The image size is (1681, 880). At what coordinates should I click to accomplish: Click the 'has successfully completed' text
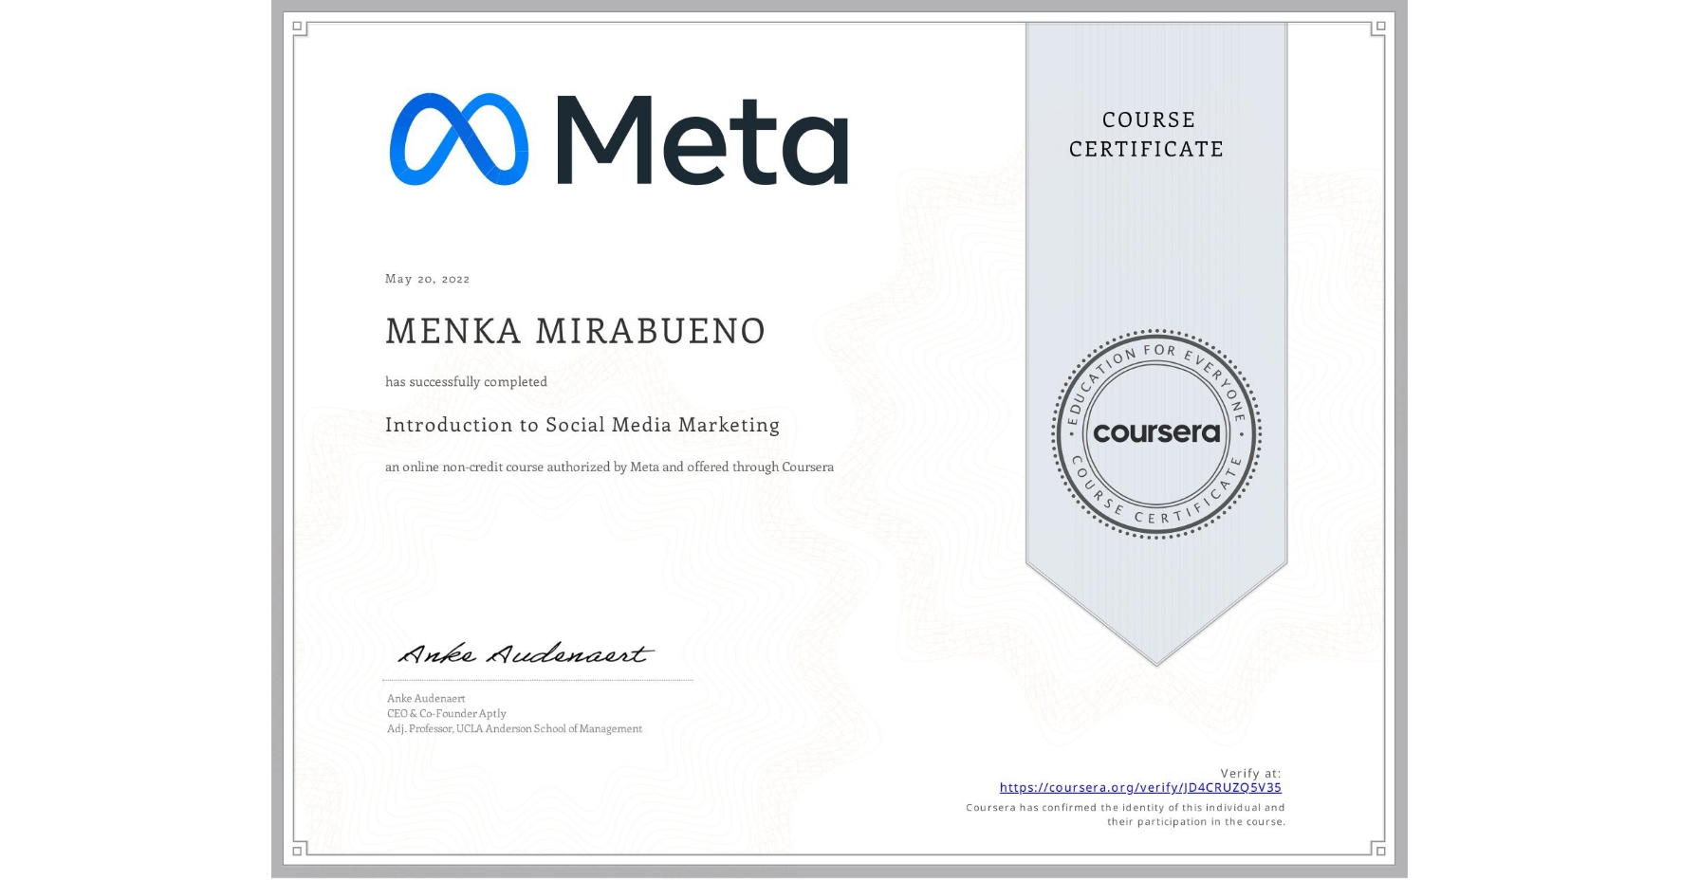(466, 381)
